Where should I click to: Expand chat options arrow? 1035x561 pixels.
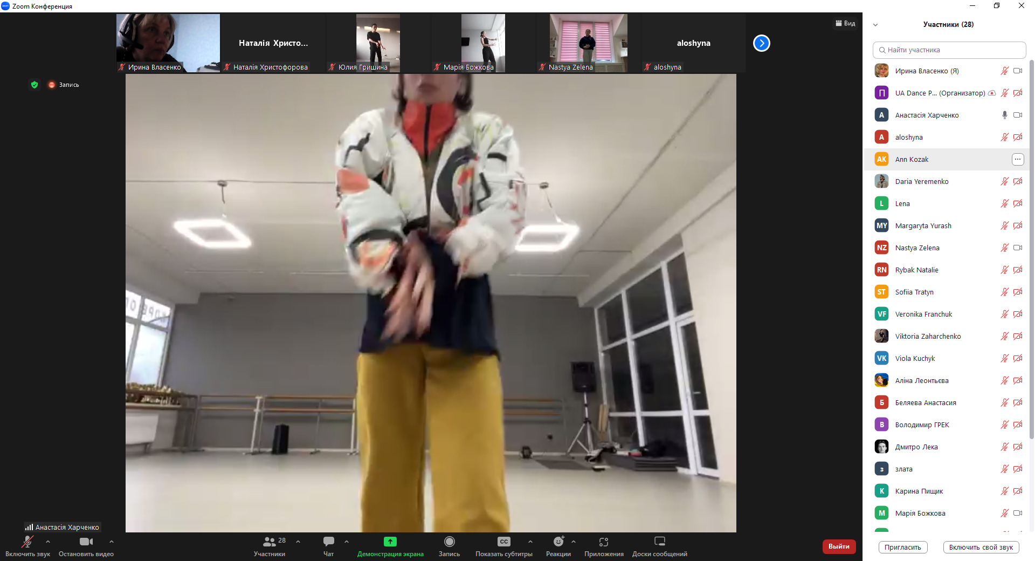pos(347,542)
